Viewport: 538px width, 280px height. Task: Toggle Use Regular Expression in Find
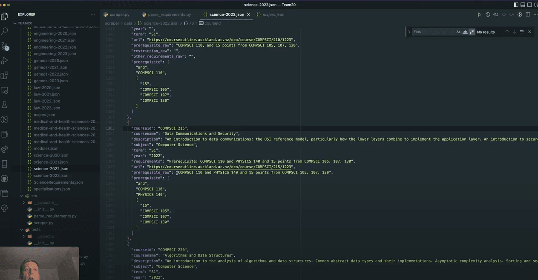pyautogui.click(x=472, y=32)
